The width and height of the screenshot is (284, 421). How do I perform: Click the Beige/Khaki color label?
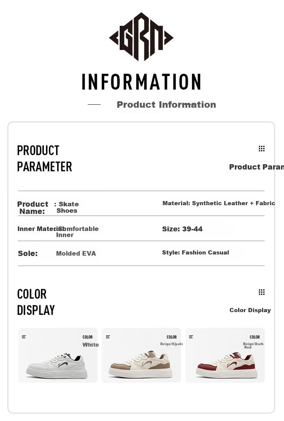172,344
